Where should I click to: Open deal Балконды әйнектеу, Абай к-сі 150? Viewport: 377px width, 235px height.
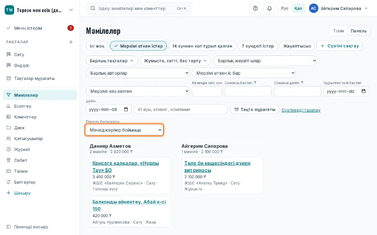[x=129, y=205]
